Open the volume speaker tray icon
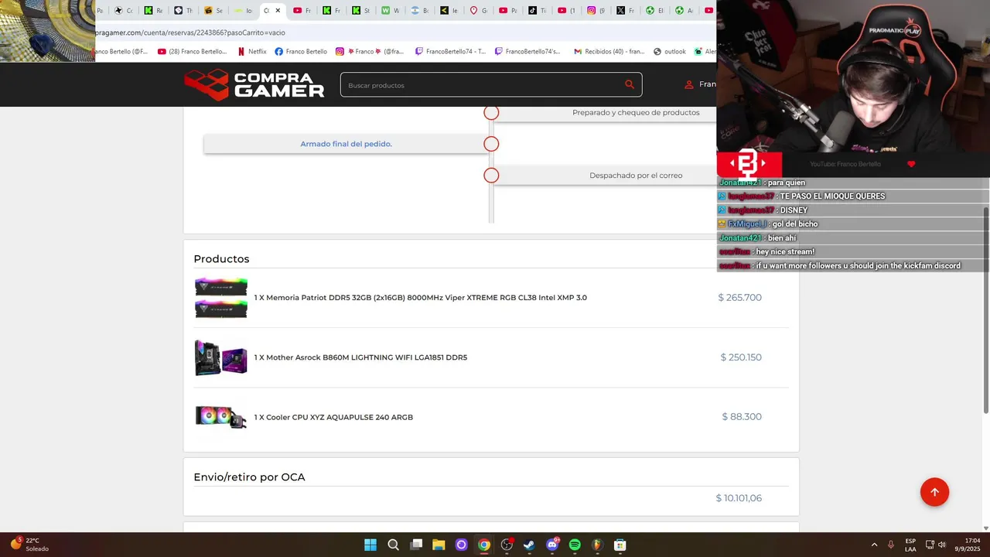Image resolution: width=990 pixels, height=557 pixels. pos(942,545)
